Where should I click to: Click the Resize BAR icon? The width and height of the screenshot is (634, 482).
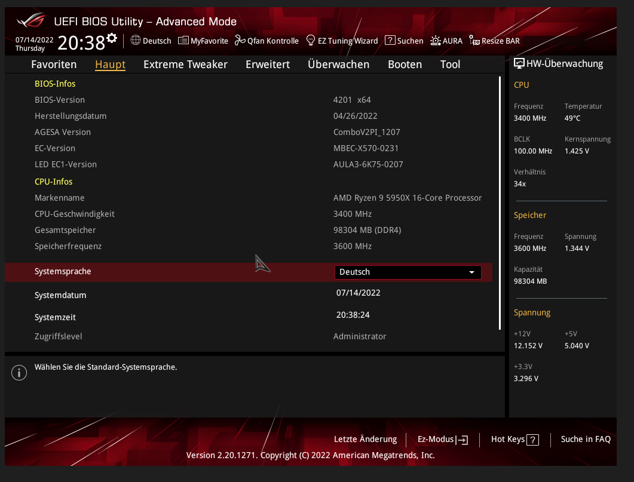pos(474,40)
